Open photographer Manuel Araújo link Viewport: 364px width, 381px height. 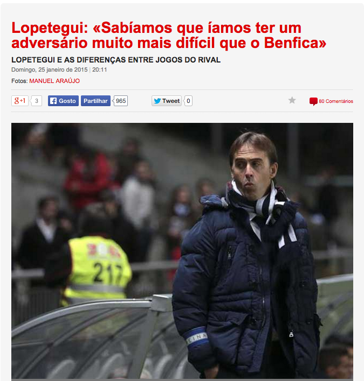pos(54,81)
